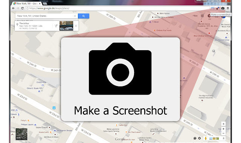Image resolution: width=241 pixels, height=143 pixels.
Task: Click the Blink Fitness map label
Action: click(165, 14)
